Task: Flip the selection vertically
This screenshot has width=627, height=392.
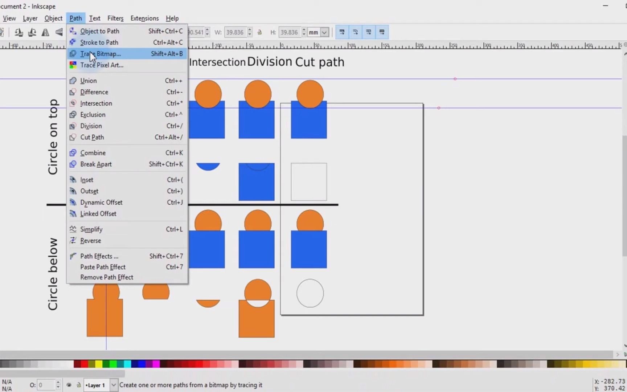Action: pyautogui.click(x=59, y=32)
